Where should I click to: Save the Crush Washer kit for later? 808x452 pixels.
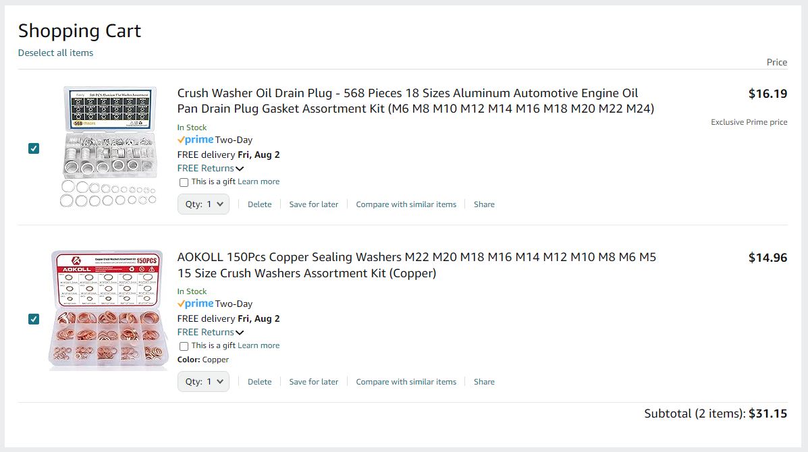(x=313, y=204)
